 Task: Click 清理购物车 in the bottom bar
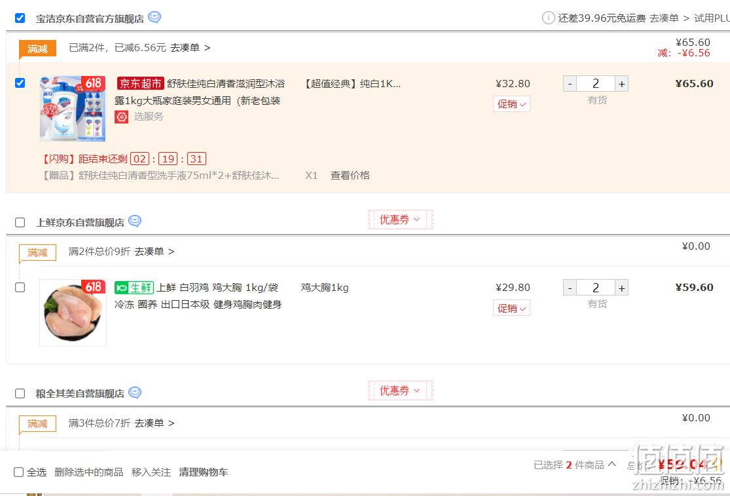(x=204, y=472)
